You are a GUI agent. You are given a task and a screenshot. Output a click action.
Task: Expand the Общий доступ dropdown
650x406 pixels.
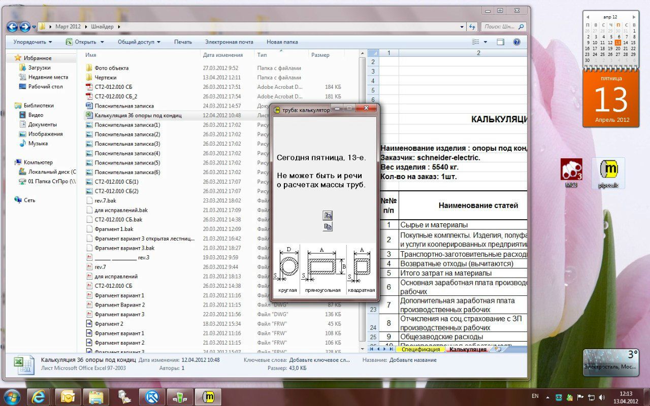[x=139, y=42]
